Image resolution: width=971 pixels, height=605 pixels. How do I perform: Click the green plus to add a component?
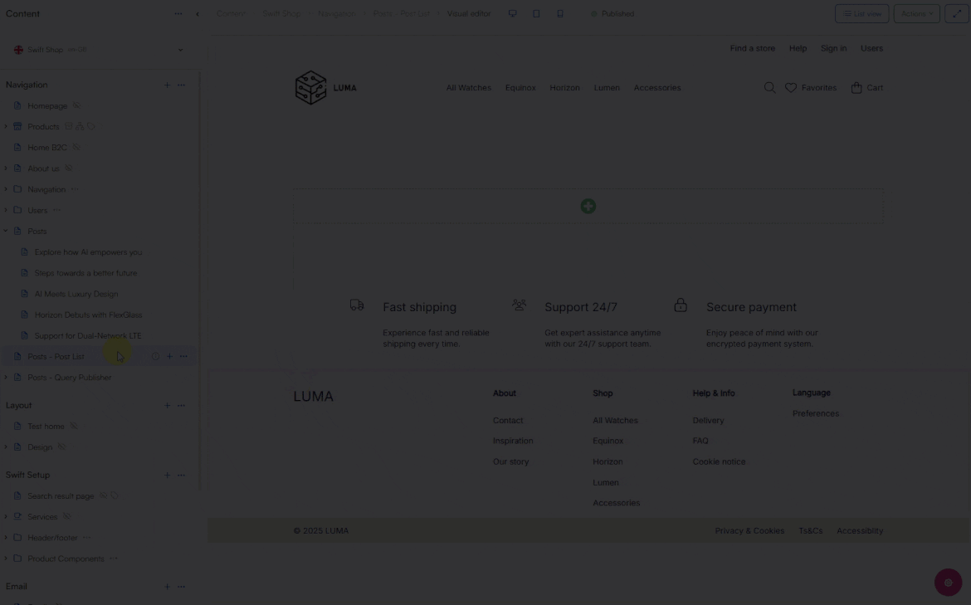pyautogui.click(x=588, y=206)
